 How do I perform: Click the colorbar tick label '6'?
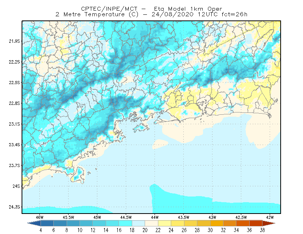tap(53, 230)
